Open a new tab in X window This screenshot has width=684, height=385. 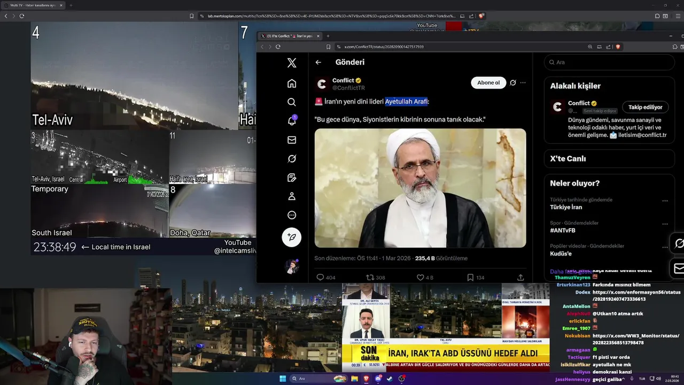pos(328,36)
